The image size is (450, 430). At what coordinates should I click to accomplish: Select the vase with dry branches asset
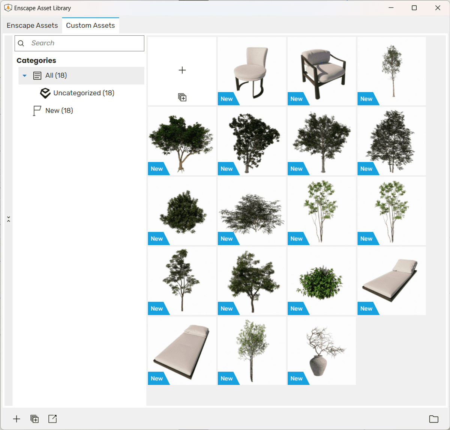click(x=322, y=350)
